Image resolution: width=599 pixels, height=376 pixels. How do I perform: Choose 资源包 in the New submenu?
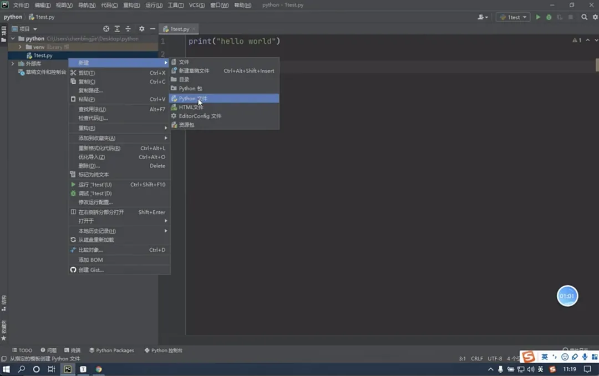224,125
